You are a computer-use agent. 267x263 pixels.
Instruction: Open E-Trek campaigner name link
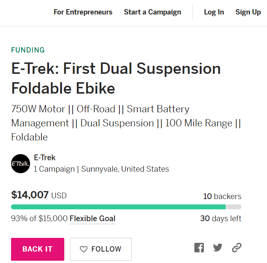coord(44,158)
